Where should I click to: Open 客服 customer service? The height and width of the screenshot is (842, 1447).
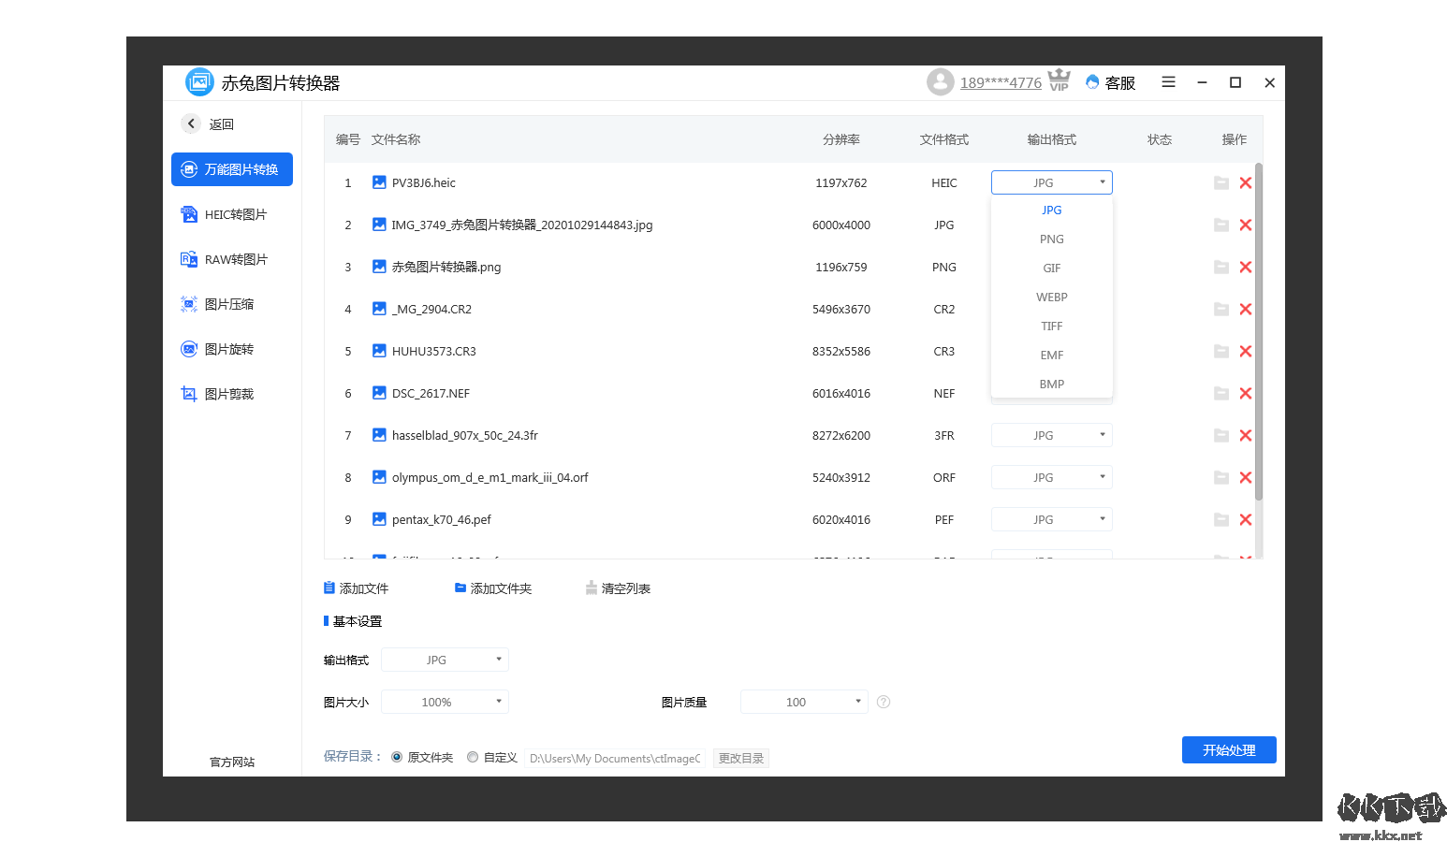coord(1110,82)
